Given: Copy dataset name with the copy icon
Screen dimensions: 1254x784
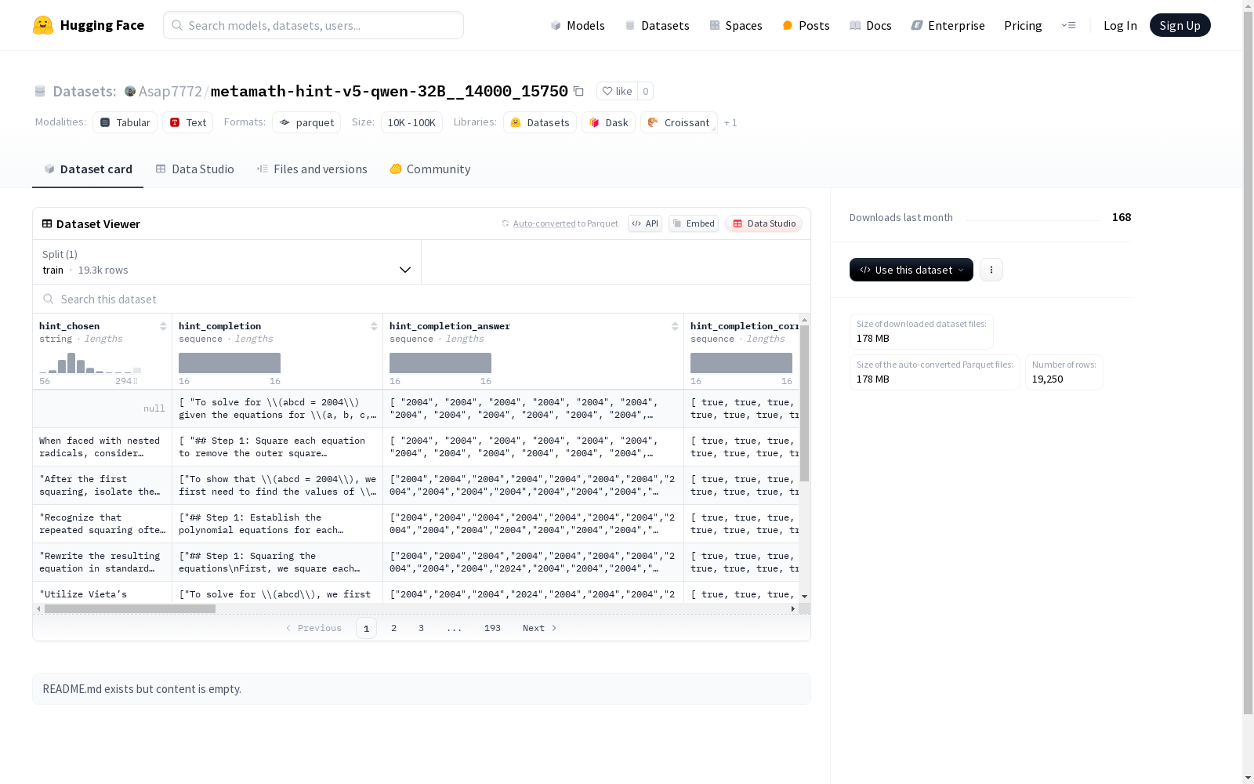Looking at the screenshot, I should coord(578,91).
